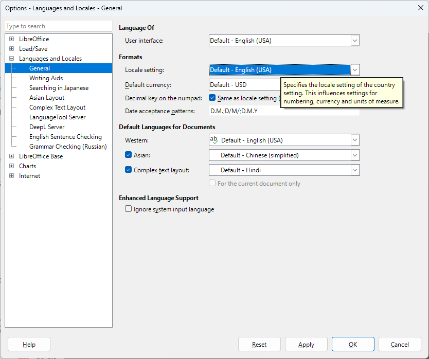Expand the LibreOffice tree node
Image resolution: width=429 pixels, height=359 pixels.
(11, 39)
